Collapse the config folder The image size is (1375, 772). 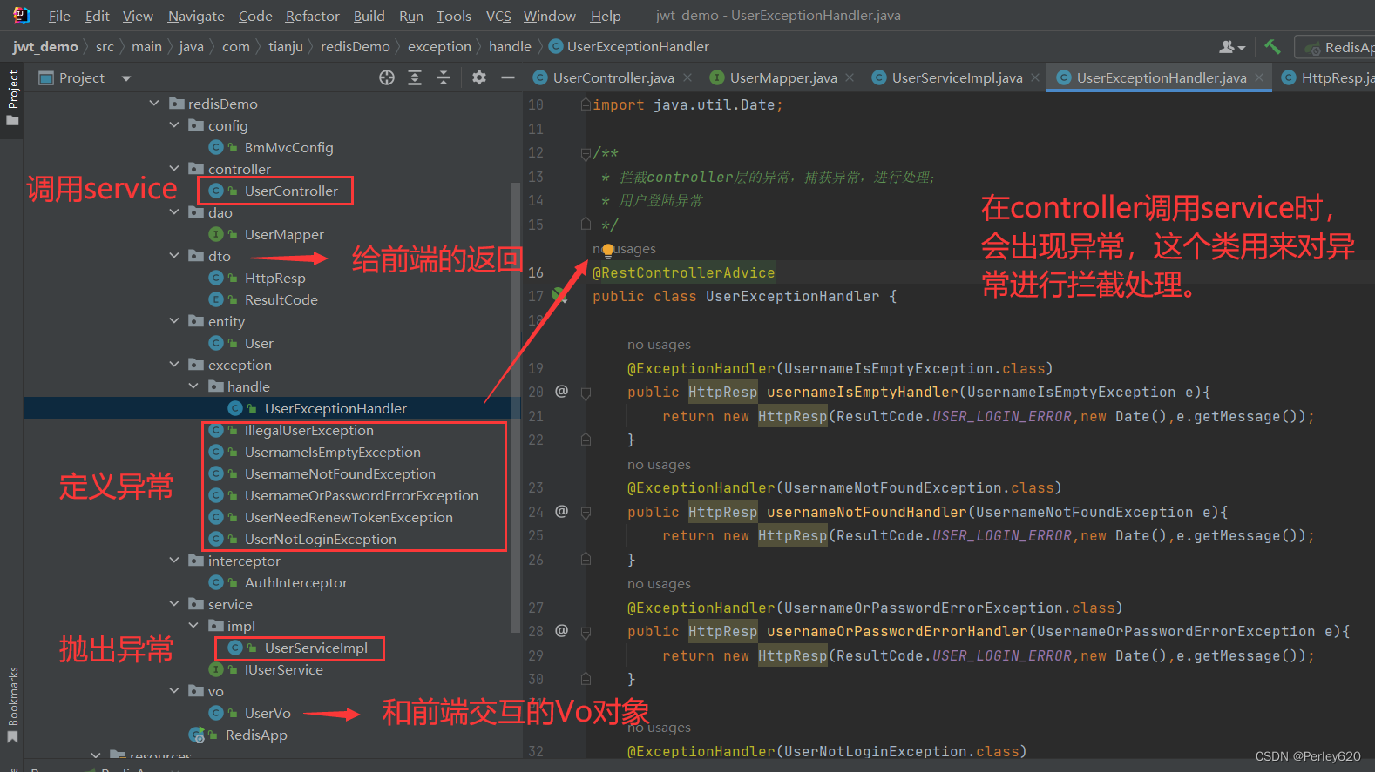click(174, 125)
